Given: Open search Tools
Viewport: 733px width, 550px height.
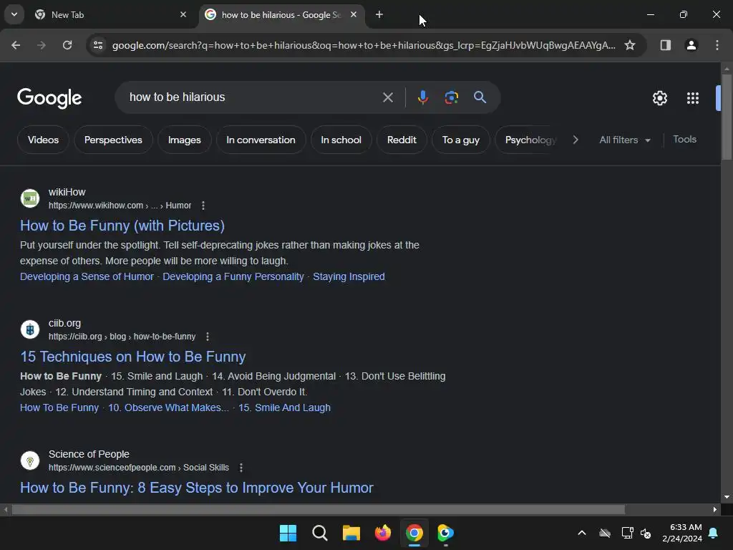Looking at the screenshot, I should coord(684,140).
